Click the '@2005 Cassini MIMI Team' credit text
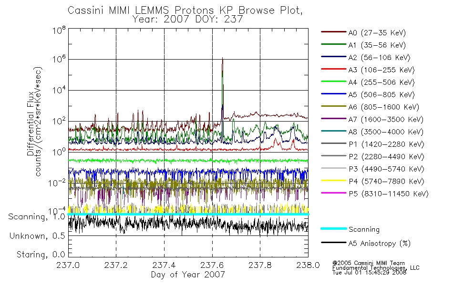 tap(369, 263)
